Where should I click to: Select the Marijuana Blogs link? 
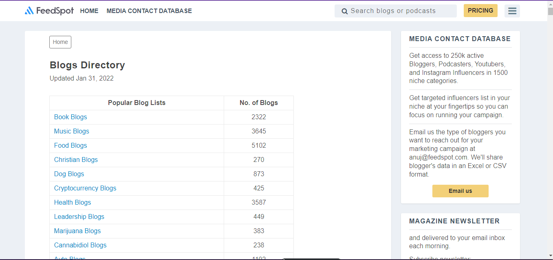pos(77,231)
